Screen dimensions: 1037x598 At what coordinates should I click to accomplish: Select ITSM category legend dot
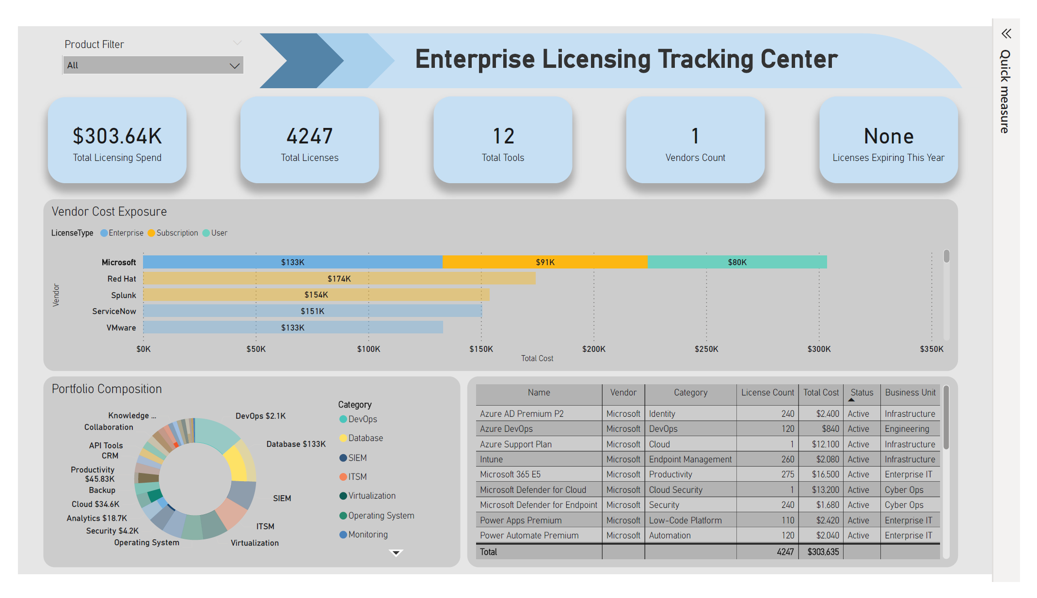pos(343,477)
